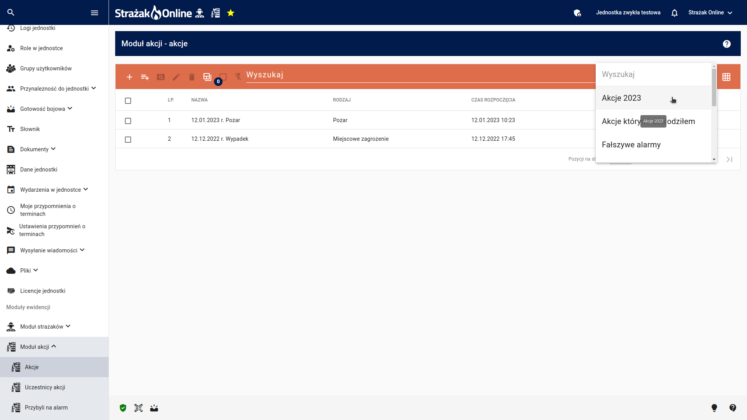Click the Logi jednostki history icon

coord(11,28)
